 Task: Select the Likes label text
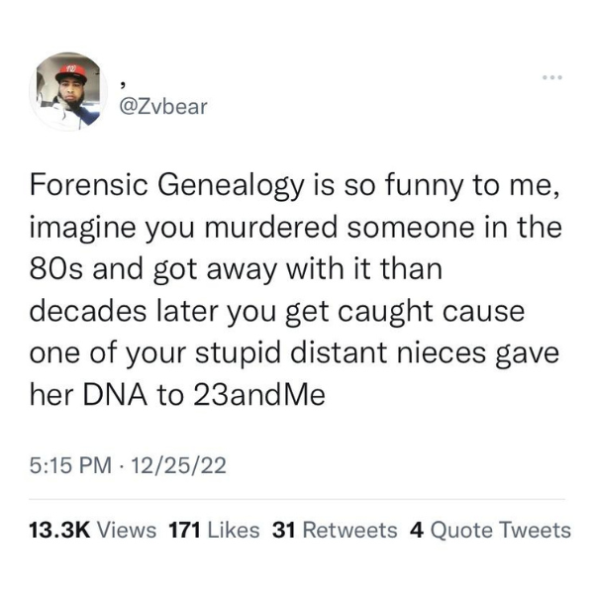pyautogui.click(x=234, y=530)
